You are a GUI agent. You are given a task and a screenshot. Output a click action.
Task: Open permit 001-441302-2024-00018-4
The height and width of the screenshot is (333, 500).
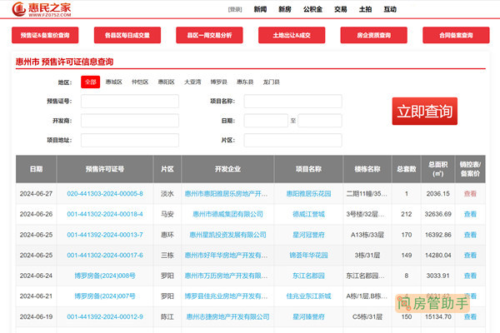click(x=105, y=214)
